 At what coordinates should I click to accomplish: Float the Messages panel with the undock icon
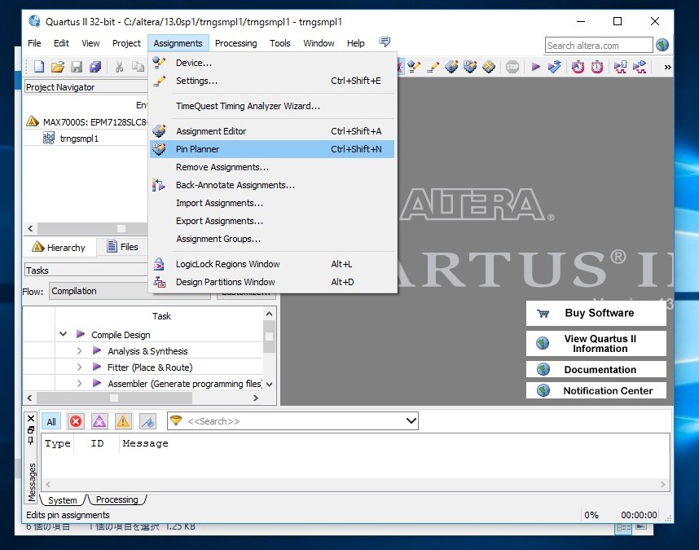tap(31, 429)
